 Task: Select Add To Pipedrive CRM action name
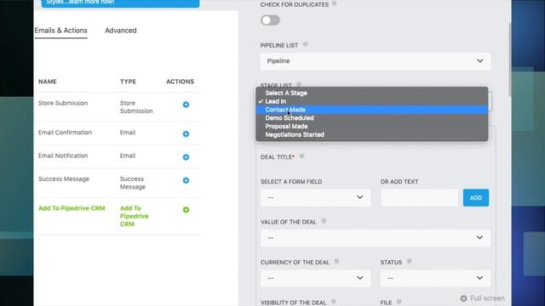click(x=72, y=208)
